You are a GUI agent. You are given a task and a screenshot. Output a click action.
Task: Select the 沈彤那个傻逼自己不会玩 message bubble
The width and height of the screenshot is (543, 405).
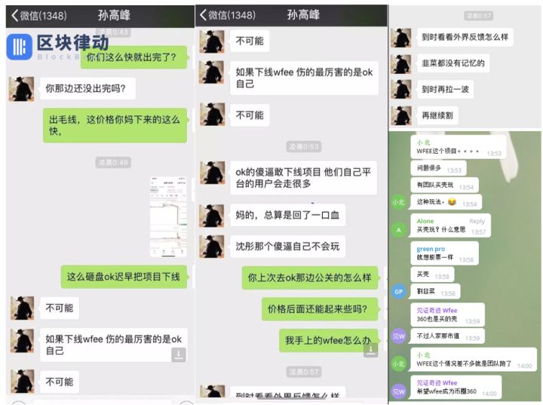coord(287,247)
